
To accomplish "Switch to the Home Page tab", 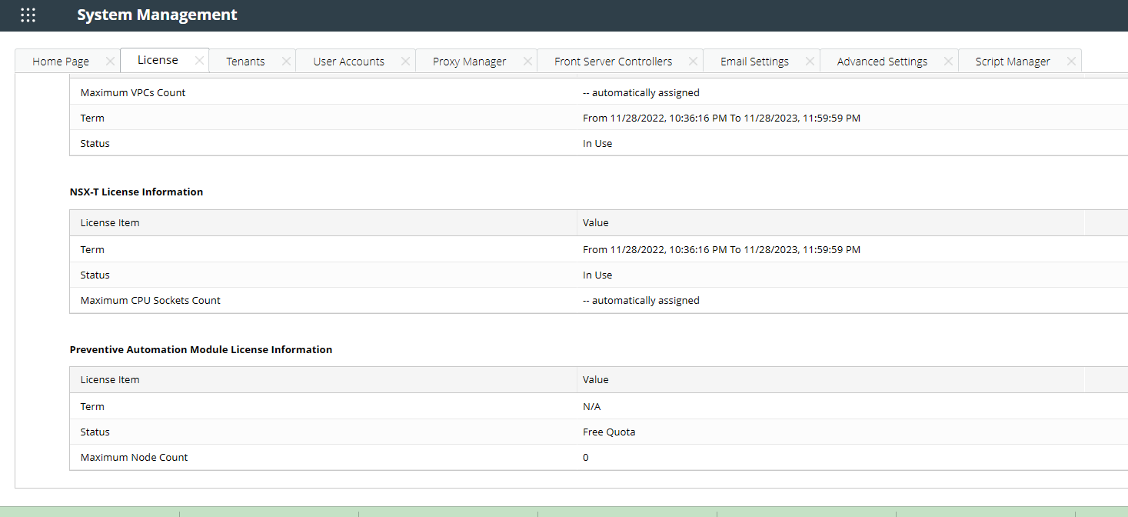I will pyautogui.click(x=61, y=60).
